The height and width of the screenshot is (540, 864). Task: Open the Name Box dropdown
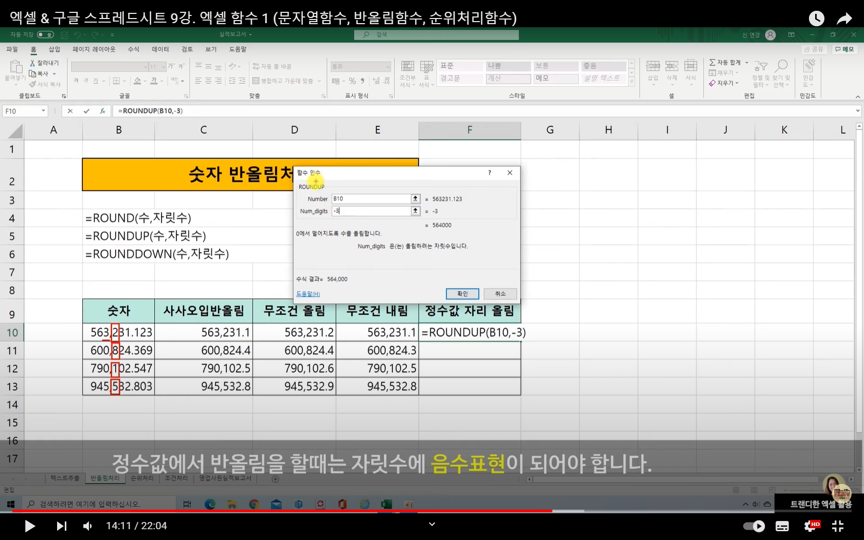(43, 111)
